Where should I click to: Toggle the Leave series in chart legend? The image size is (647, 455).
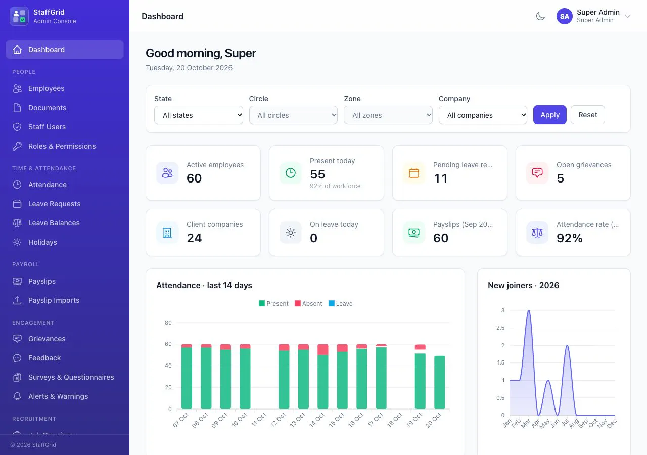[341, 303]
